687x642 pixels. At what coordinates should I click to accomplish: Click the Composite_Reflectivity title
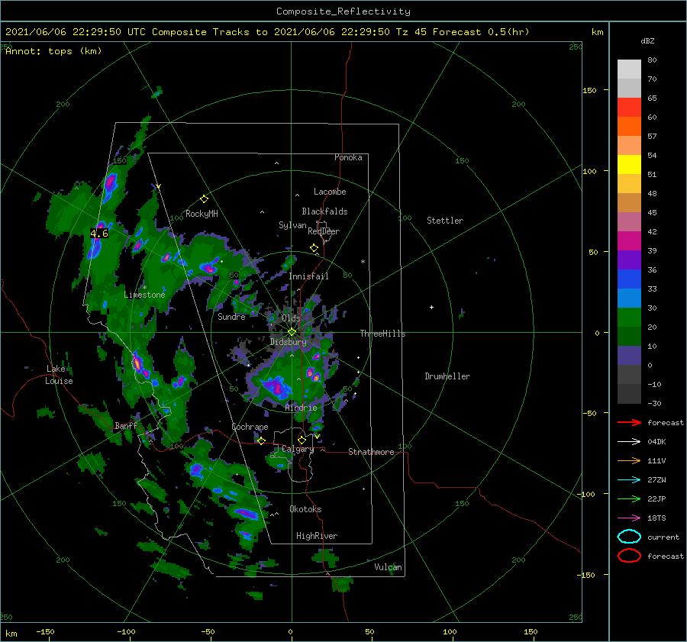(x=343, y=11)
